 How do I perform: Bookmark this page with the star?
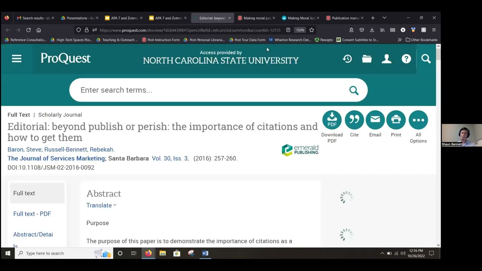coord(311,30)
